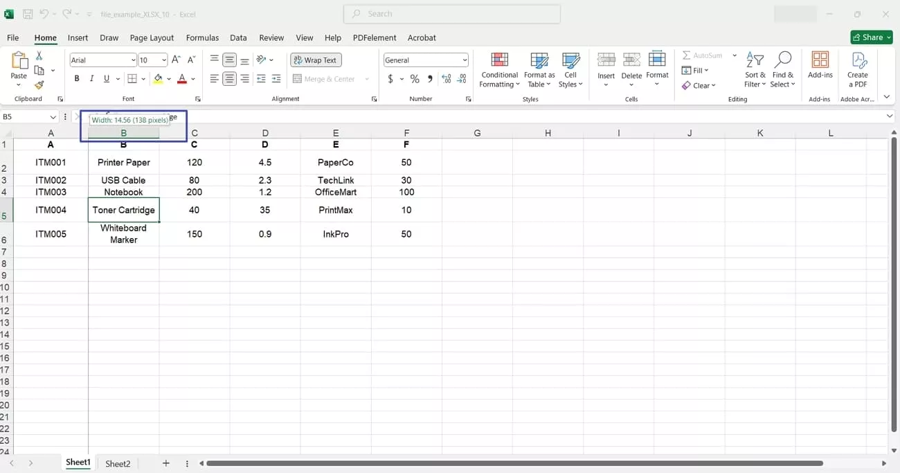Viewport: 900px width, 473px height.
Task: Switch to the Formulas ribbon tab
Action: 202,37
